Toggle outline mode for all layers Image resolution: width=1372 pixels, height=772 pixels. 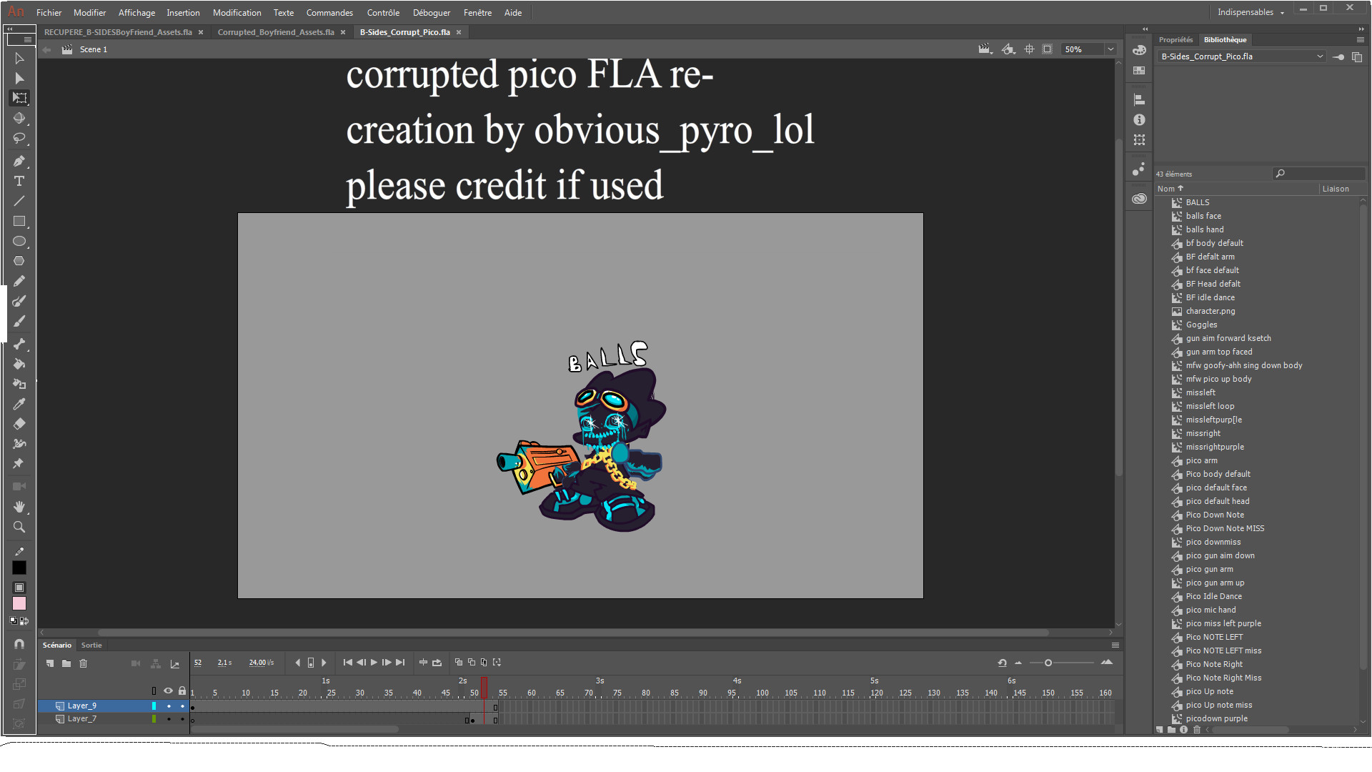tap(154, 691)
